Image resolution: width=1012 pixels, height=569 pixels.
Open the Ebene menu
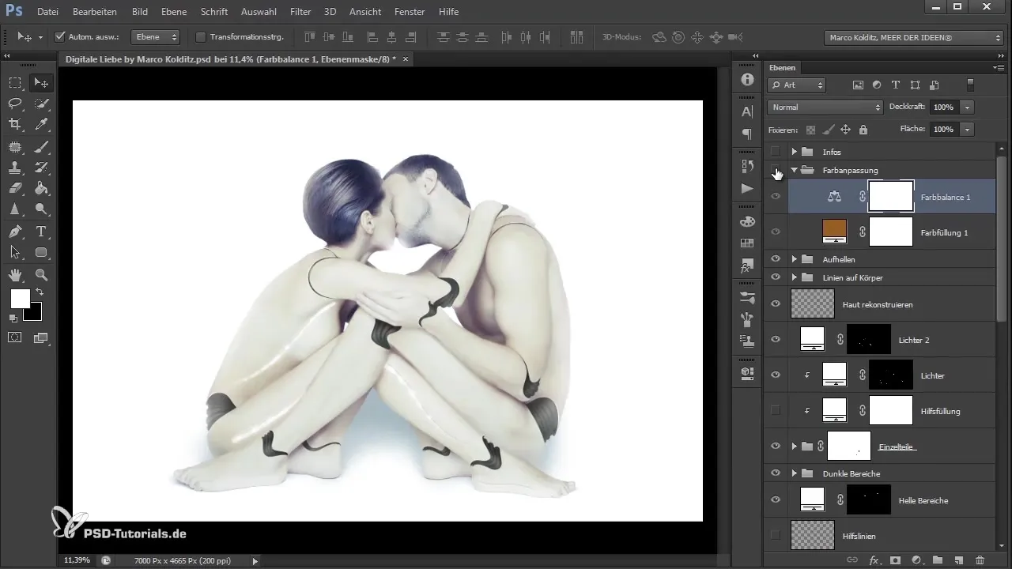tap(175, 12)
